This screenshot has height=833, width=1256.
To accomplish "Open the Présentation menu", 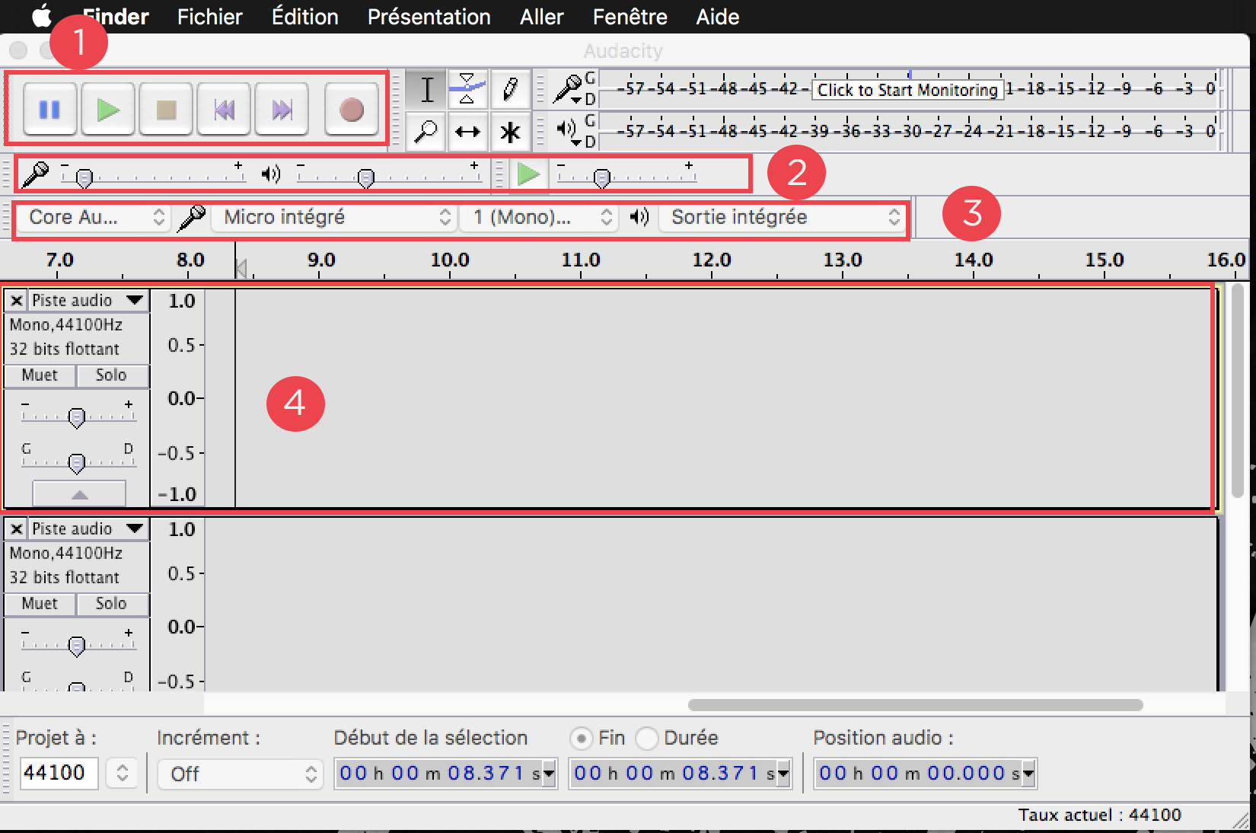I will tap(429, 17).
